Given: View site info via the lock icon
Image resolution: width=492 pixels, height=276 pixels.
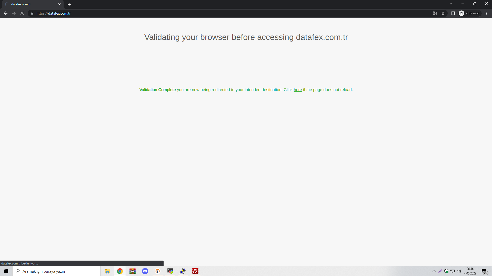Looking at the screenshot, I should click(x=32, y=13).
